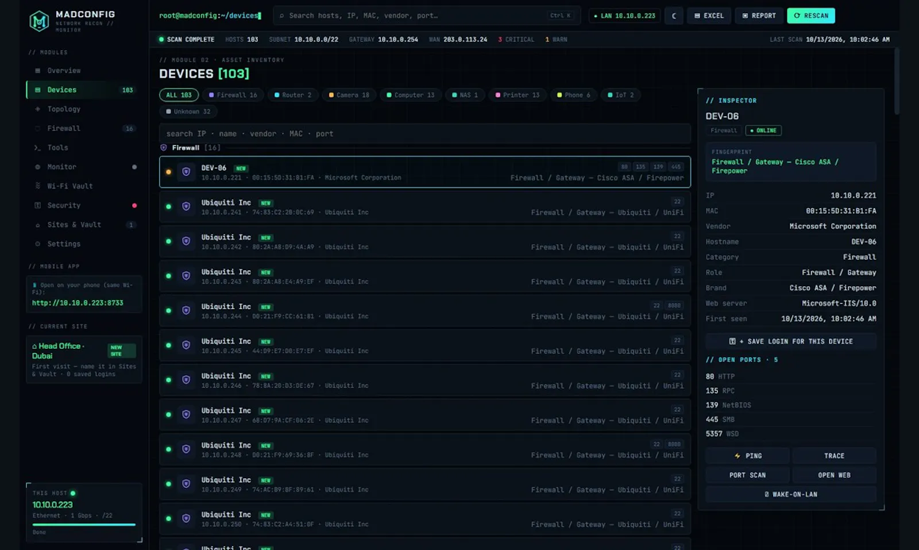This screenshot has width=919, height=550.
Task: Filter by Router 2 chip
Action: [293, 95]
